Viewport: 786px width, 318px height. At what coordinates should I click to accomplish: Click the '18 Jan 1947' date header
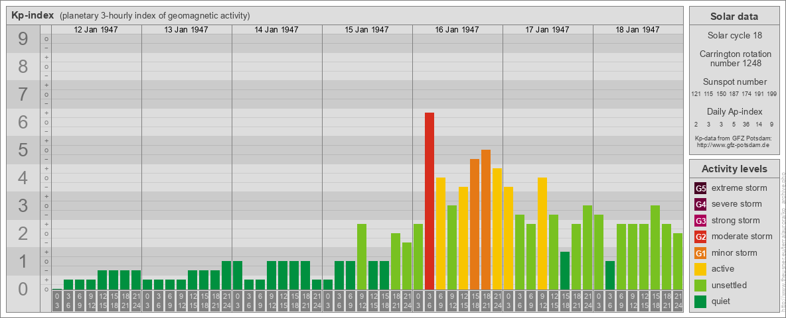(637, 30)
